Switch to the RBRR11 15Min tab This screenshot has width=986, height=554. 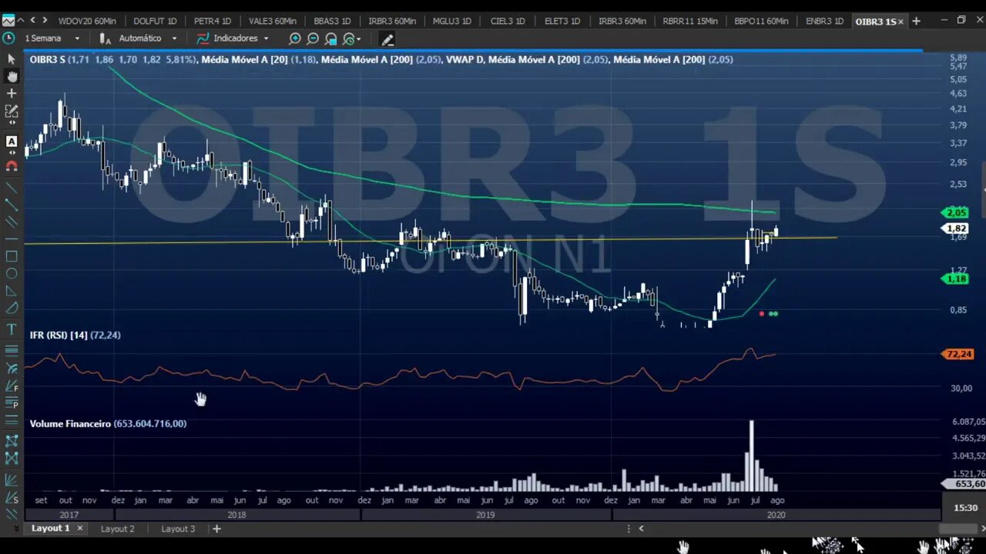[690, 21]
